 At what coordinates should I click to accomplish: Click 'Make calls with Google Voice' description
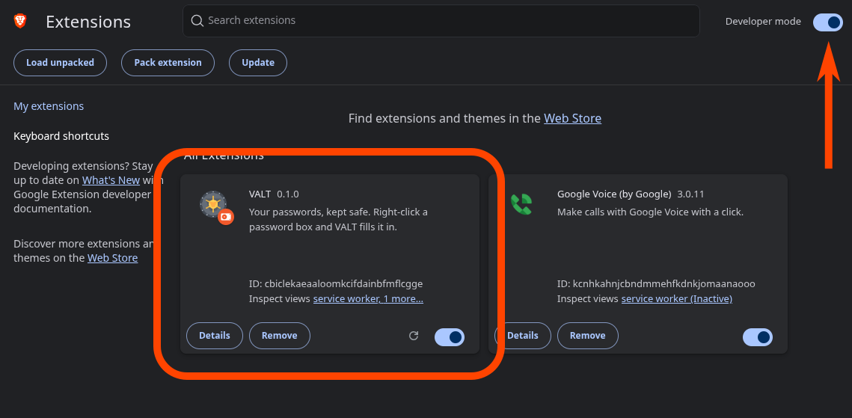coord(651,212)
